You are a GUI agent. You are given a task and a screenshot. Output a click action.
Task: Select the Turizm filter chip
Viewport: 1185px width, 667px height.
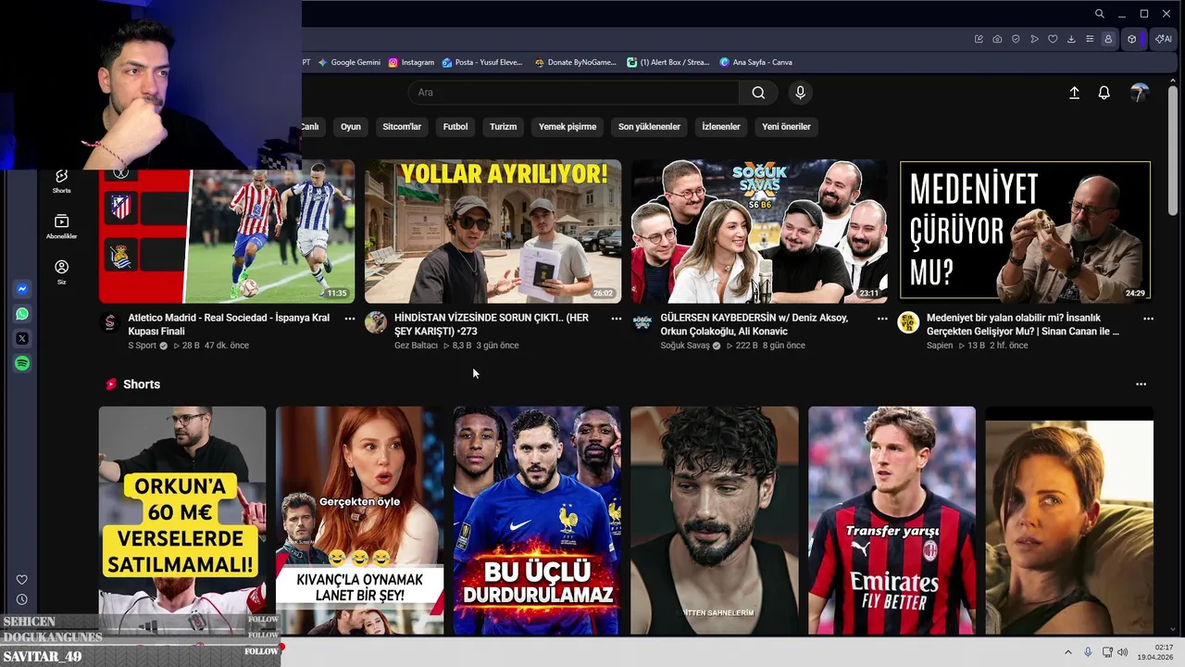click(x=504, y=127)
